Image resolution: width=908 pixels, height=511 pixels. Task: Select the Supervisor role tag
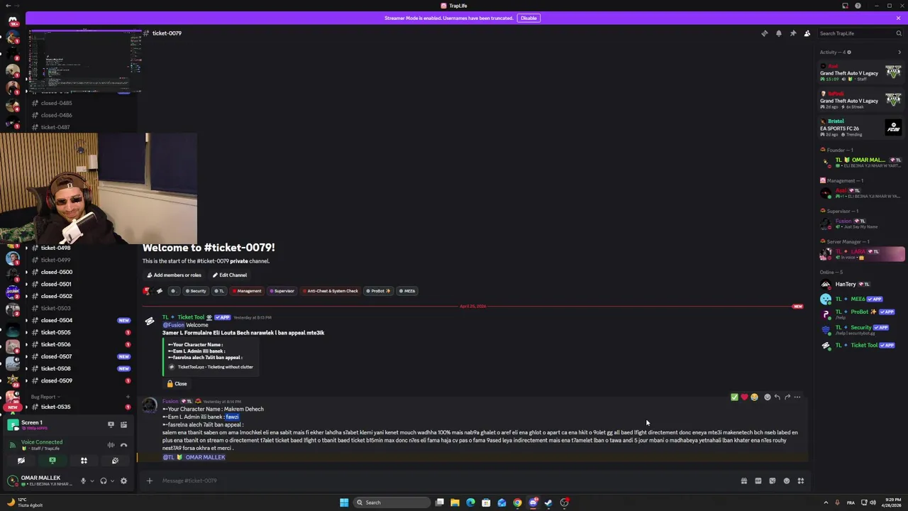coord(282,291)
